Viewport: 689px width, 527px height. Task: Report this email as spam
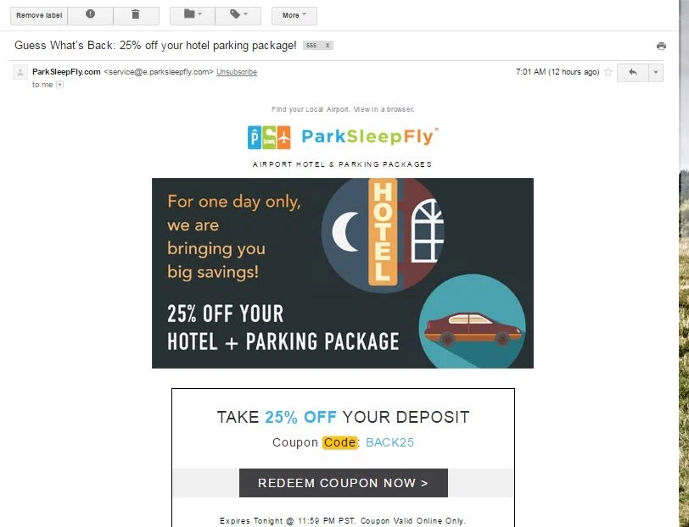90,15
